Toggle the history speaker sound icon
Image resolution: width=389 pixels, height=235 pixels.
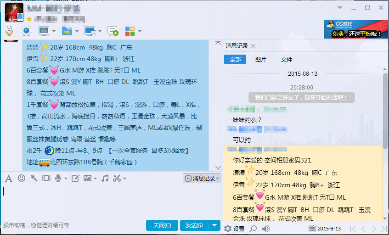(266, 229)
